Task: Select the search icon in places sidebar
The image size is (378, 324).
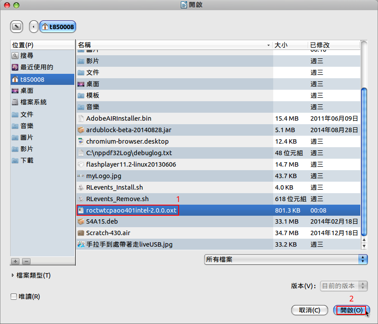Action: [x=15, y=56]
